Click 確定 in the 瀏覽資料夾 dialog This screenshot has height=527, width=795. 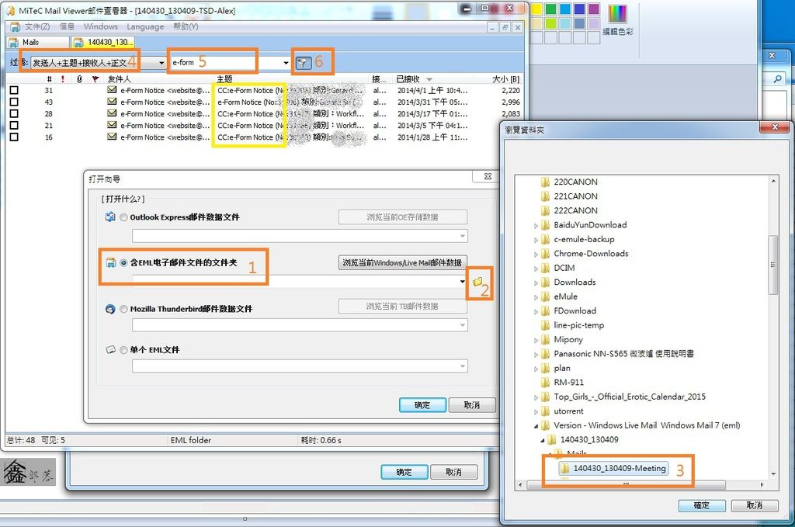pyautogui.click(x=702, y=505)
